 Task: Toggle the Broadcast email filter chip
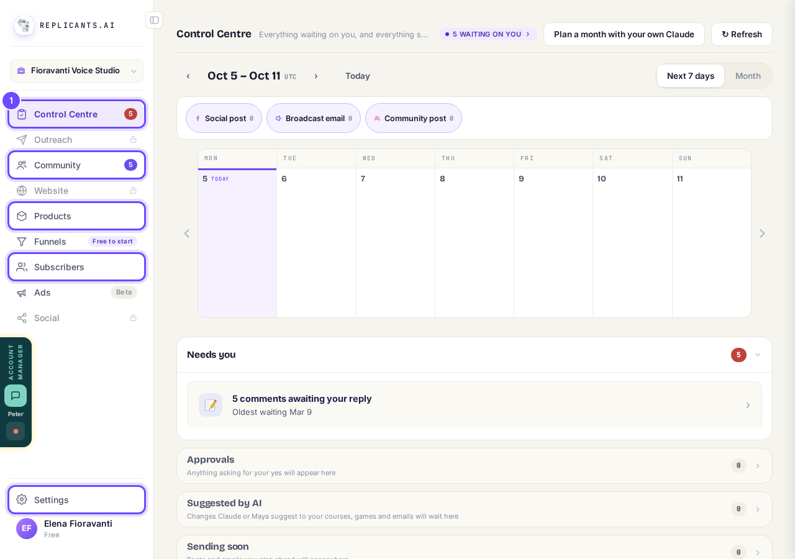(x=314, y=118)
